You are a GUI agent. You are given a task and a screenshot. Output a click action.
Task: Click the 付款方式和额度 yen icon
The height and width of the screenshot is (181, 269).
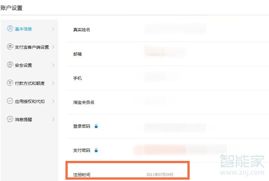pyautogui.click(x=10, y=83)
